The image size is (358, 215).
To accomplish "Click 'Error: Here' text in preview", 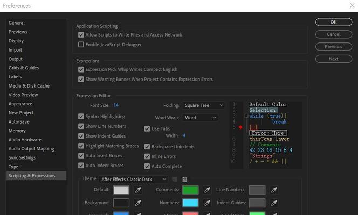I will 268,133.
